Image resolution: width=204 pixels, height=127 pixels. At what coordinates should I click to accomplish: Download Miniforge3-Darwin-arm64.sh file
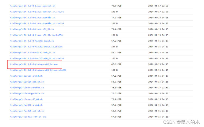click(x=26, y=76)
